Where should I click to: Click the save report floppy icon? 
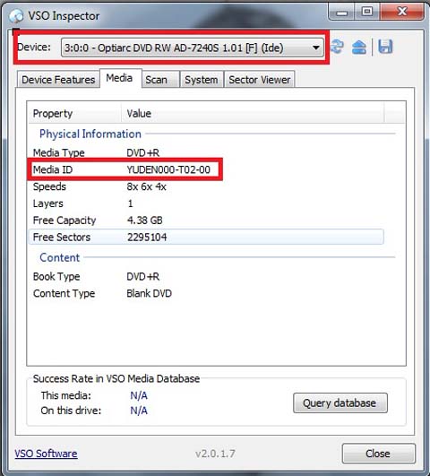(x=385, y=47)
